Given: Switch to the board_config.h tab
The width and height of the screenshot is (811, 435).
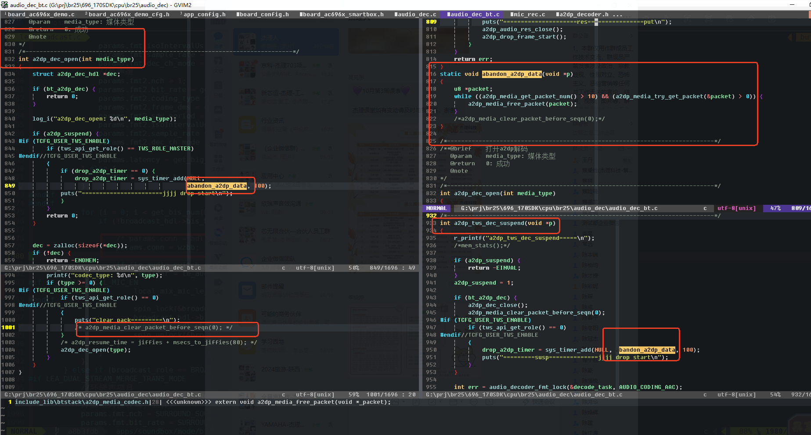Looking at the screenshot, I should tap(263, 14).
